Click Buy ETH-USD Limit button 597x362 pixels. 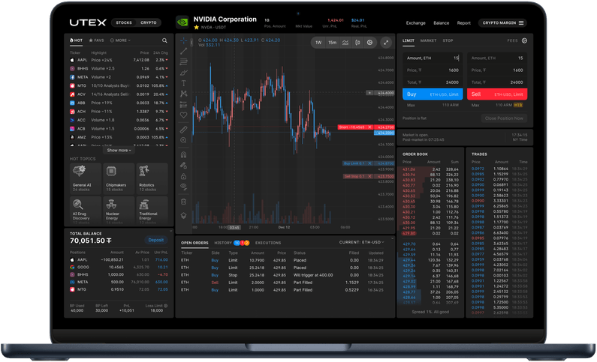coord(433,94)
